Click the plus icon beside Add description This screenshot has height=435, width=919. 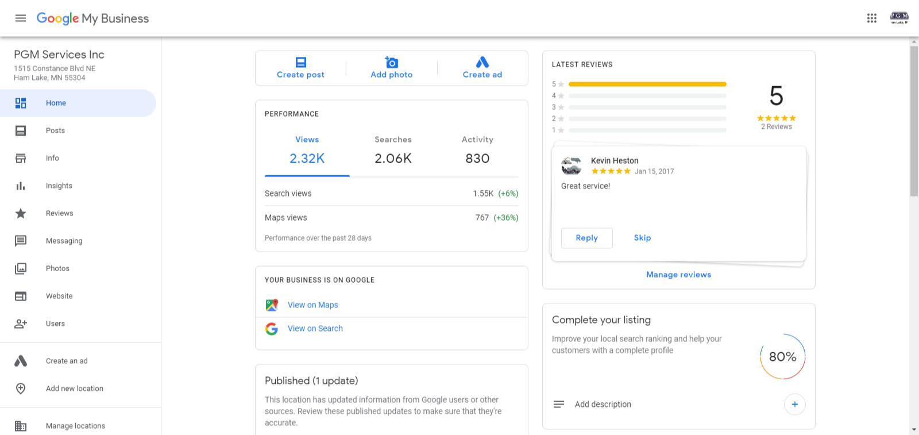[x=795, y=405]
